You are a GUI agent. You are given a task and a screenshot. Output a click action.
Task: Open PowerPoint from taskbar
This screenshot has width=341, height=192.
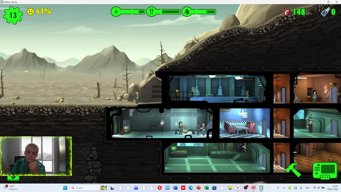click(x=199, y=188)
